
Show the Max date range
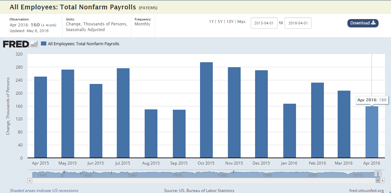pos(241,22)
